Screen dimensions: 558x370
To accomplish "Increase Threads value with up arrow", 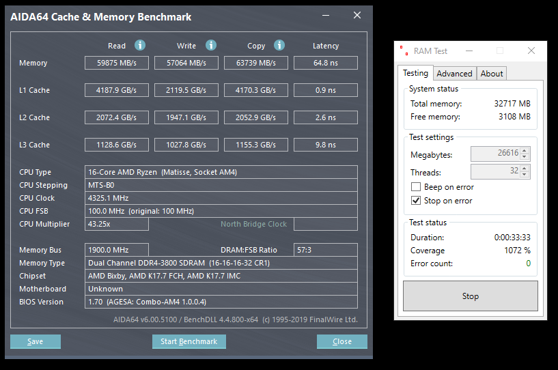I will pyautogui.click(x=525, y=169).
